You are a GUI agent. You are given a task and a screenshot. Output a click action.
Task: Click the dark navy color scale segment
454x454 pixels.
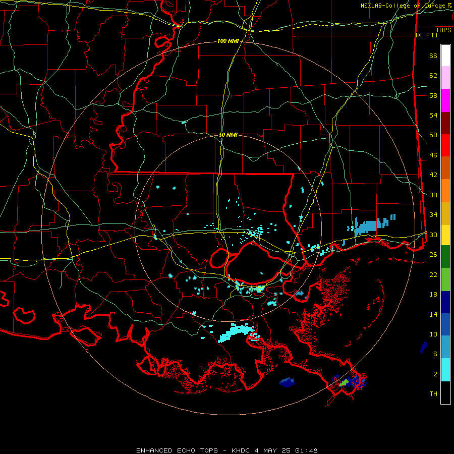point(445,302)
